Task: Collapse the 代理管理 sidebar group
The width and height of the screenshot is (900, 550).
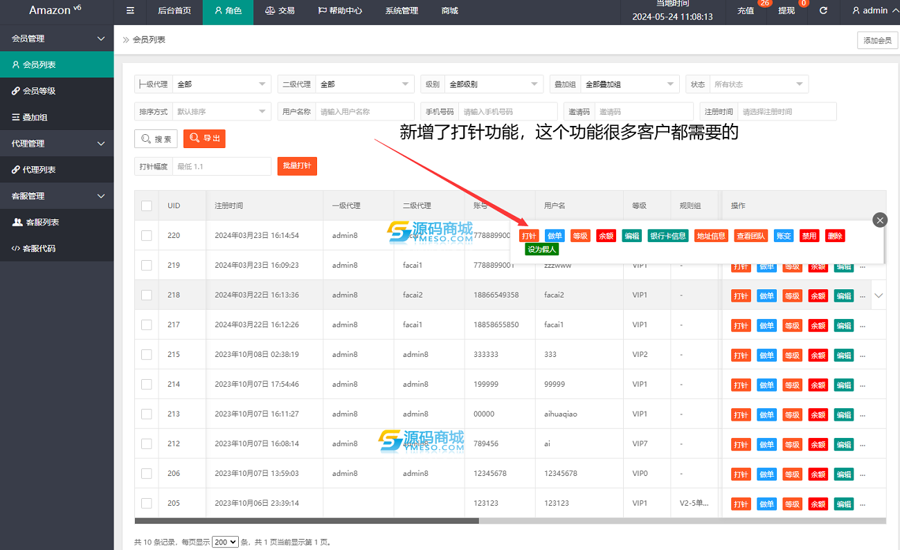Action: tap(57, 143)
